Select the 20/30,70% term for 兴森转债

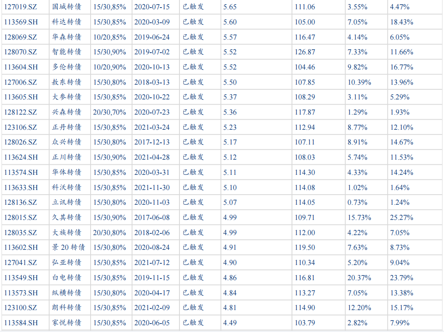[110, 112]
